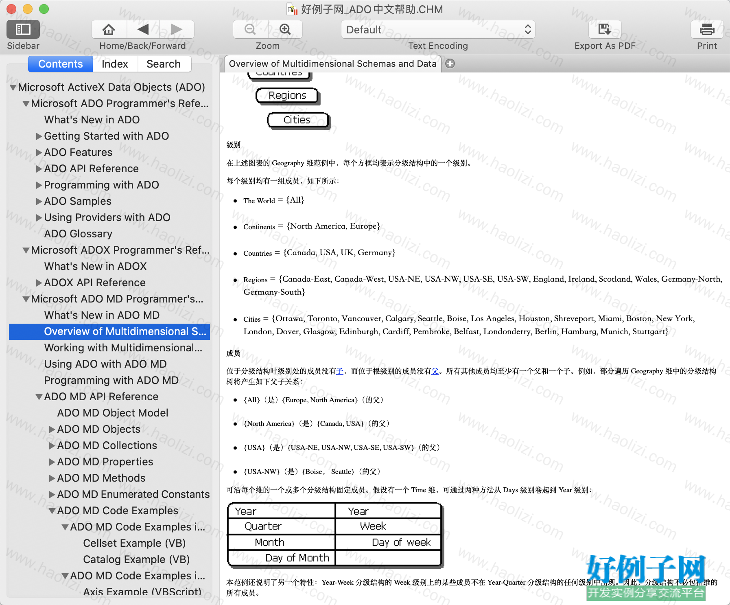Click the 成员 section heading
This screenshot has height=605, width=730.
click(x=234, y=353)
